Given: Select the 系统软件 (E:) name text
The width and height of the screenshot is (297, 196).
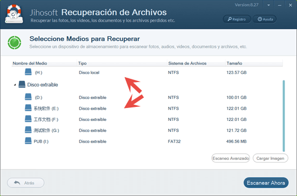Looking at the screenshot, I should click(x=46, y=109).
